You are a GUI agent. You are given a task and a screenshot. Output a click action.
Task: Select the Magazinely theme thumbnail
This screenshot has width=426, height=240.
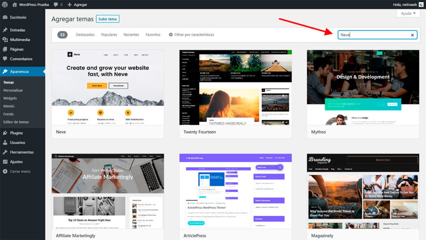[x=363, y=191]
